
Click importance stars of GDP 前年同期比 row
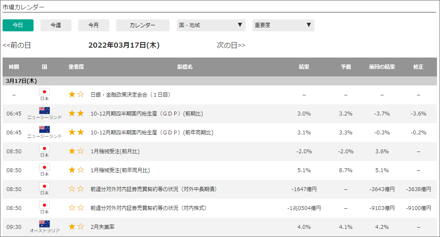click(76, 132)
